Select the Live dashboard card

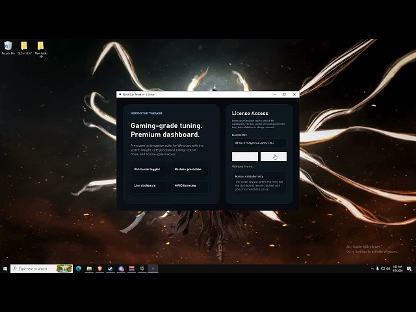tap(149, 187)
